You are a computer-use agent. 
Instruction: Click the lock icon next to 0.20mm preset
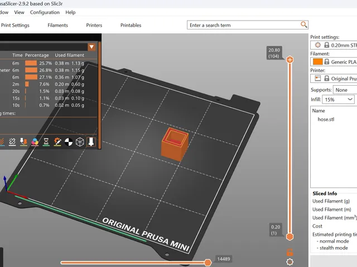pos(326,45)
